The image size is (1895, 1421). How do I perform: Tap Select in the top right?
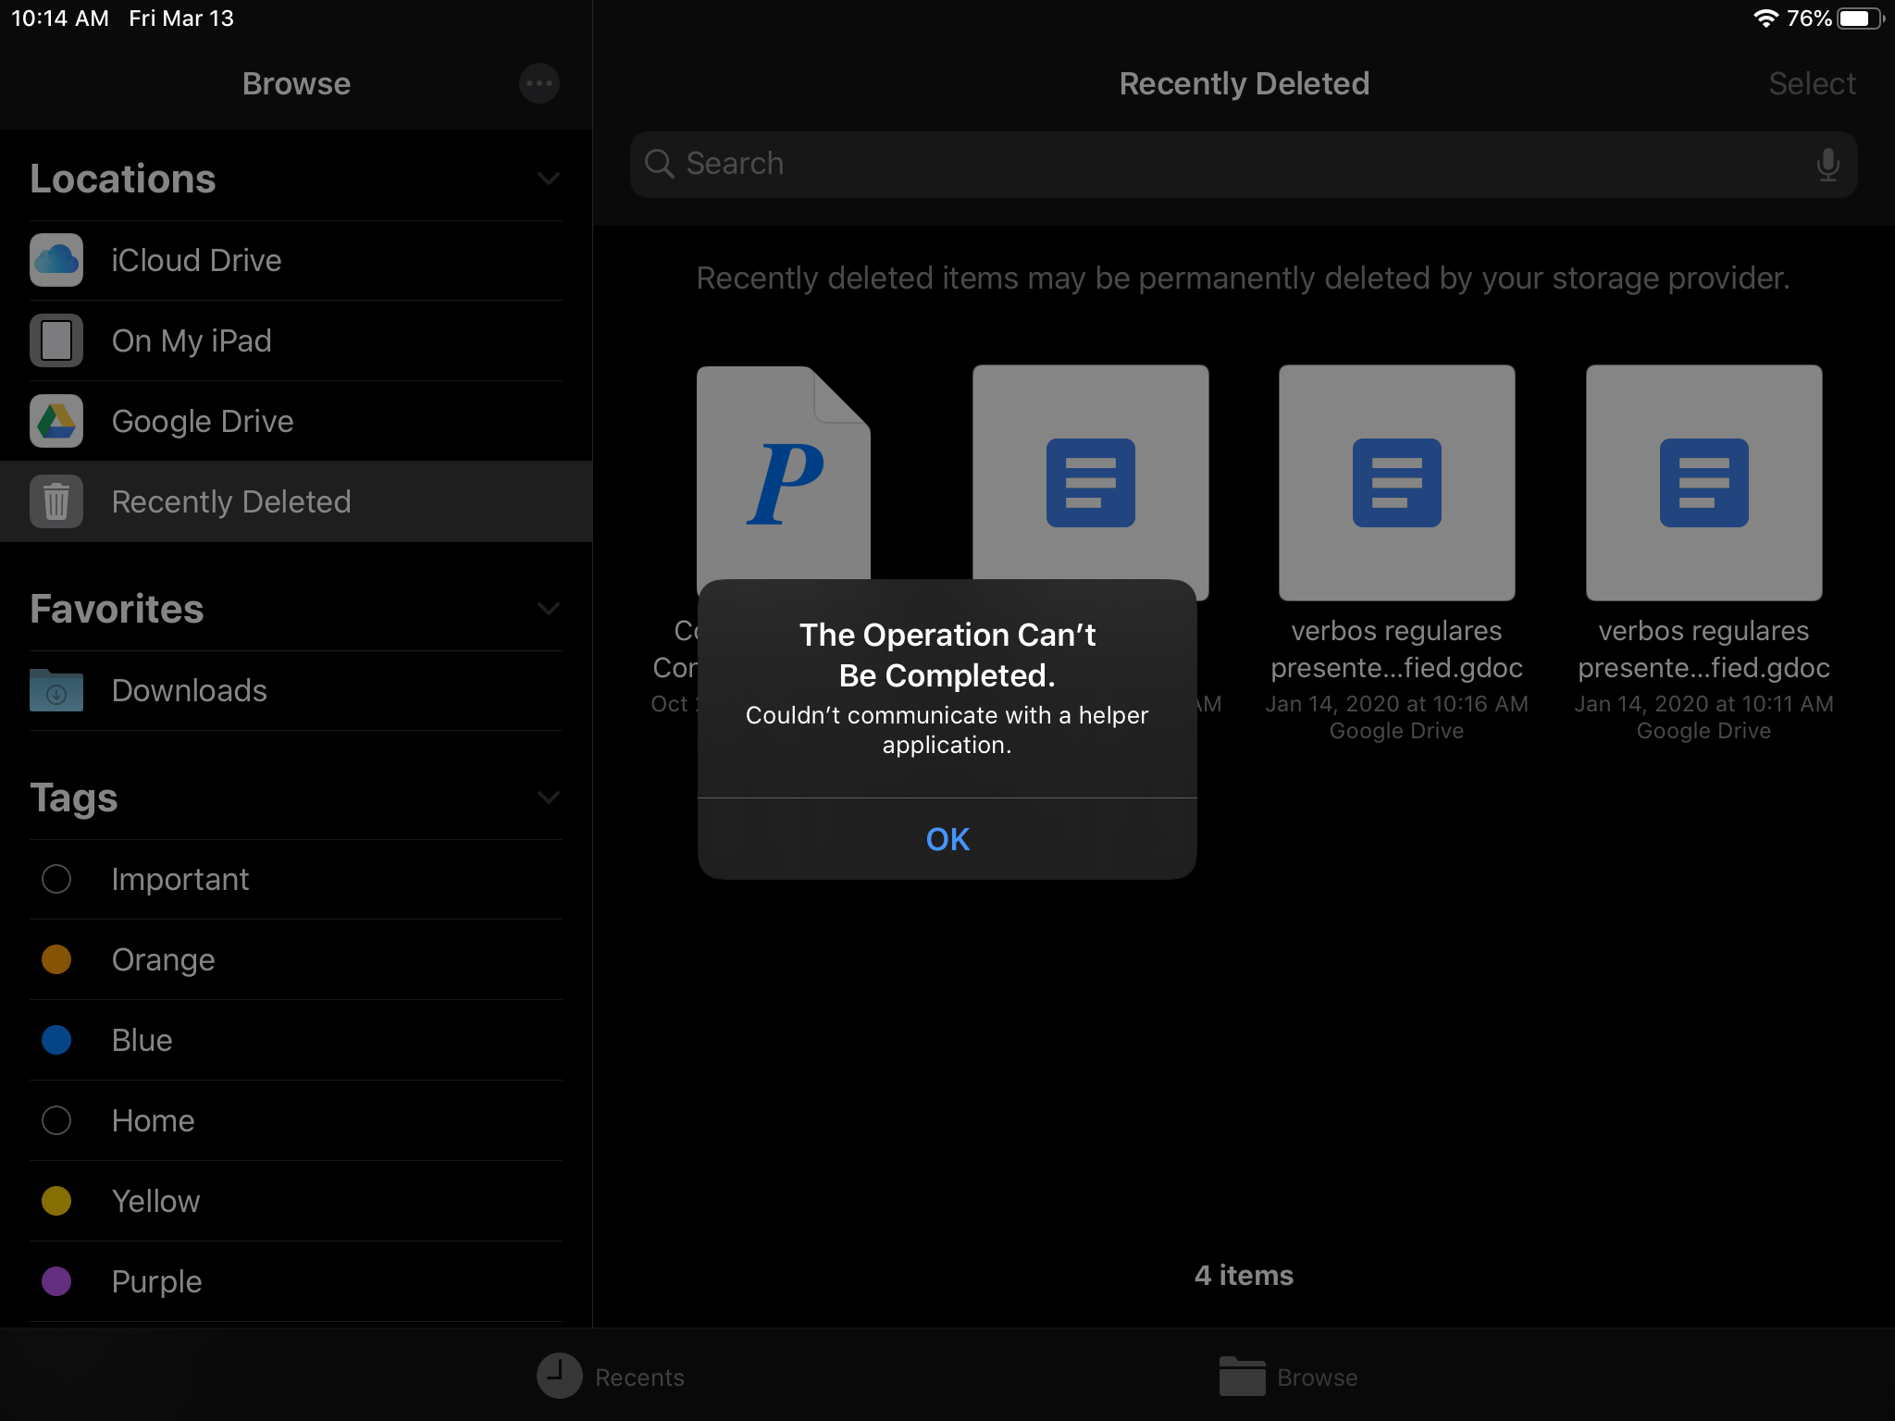(x=1812, y=83)
